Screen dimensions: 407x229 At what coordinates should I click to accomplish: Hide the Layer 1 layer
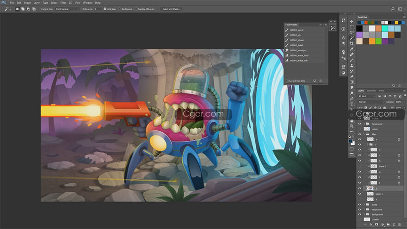click(359, 194)
